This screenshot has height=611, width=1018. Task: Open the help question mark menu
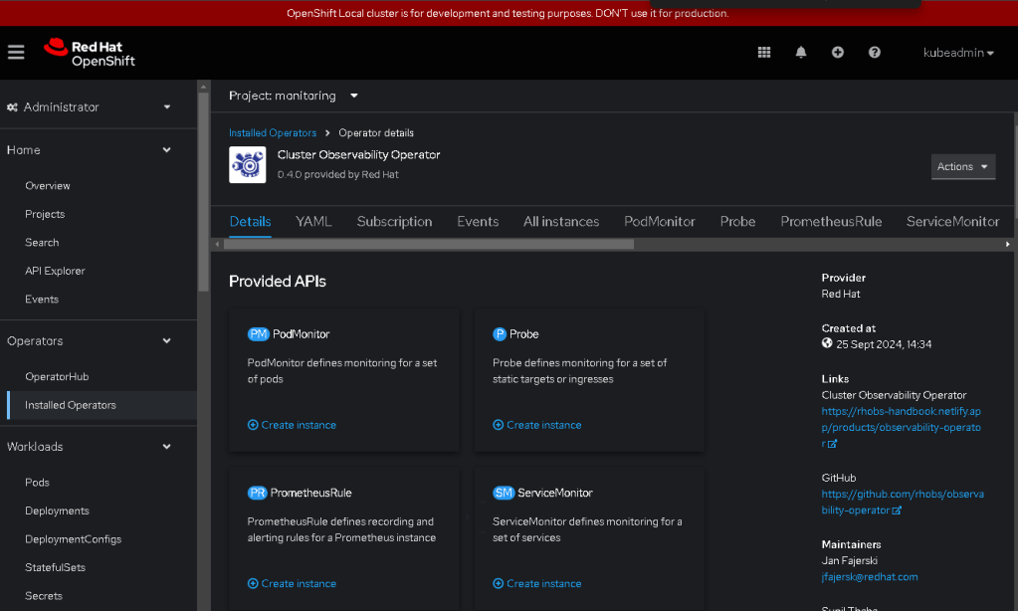(875, 53)
